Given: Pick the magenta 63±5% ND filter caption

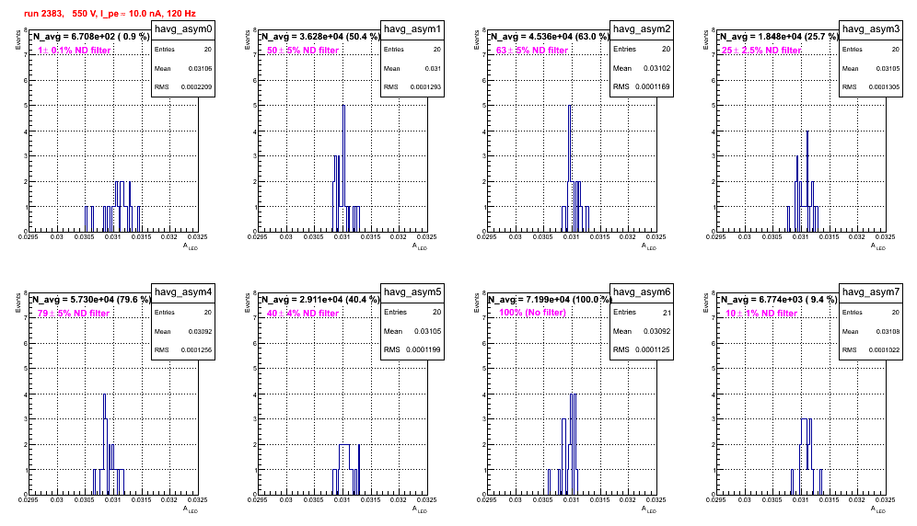Looking at the screenshot, I should 532,51.
